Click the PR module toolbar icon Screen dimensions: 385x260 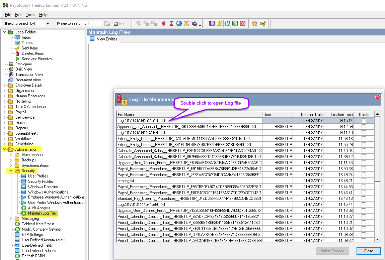[235, 23]
